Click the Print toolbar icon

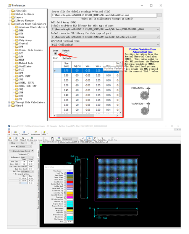[16, 139]
